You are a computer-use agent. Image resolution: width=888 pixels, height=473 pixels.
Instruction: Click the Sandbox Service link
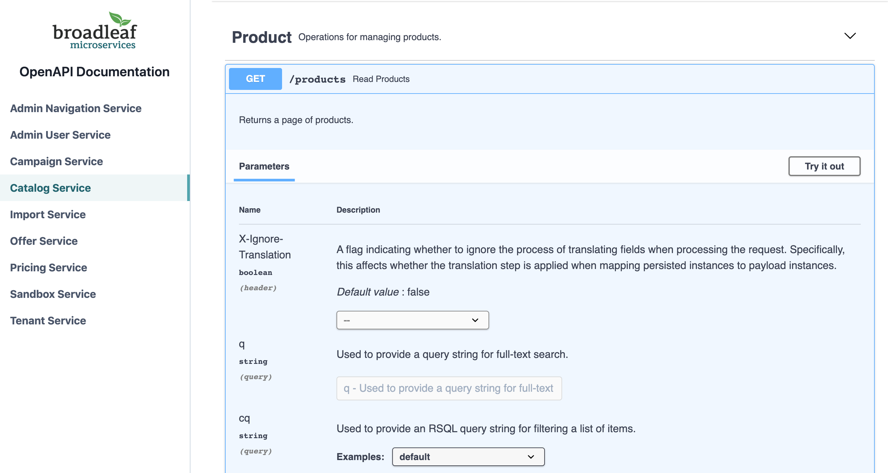53,294
